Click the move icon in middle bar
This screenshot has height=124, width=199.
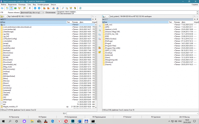click(99, 39)
